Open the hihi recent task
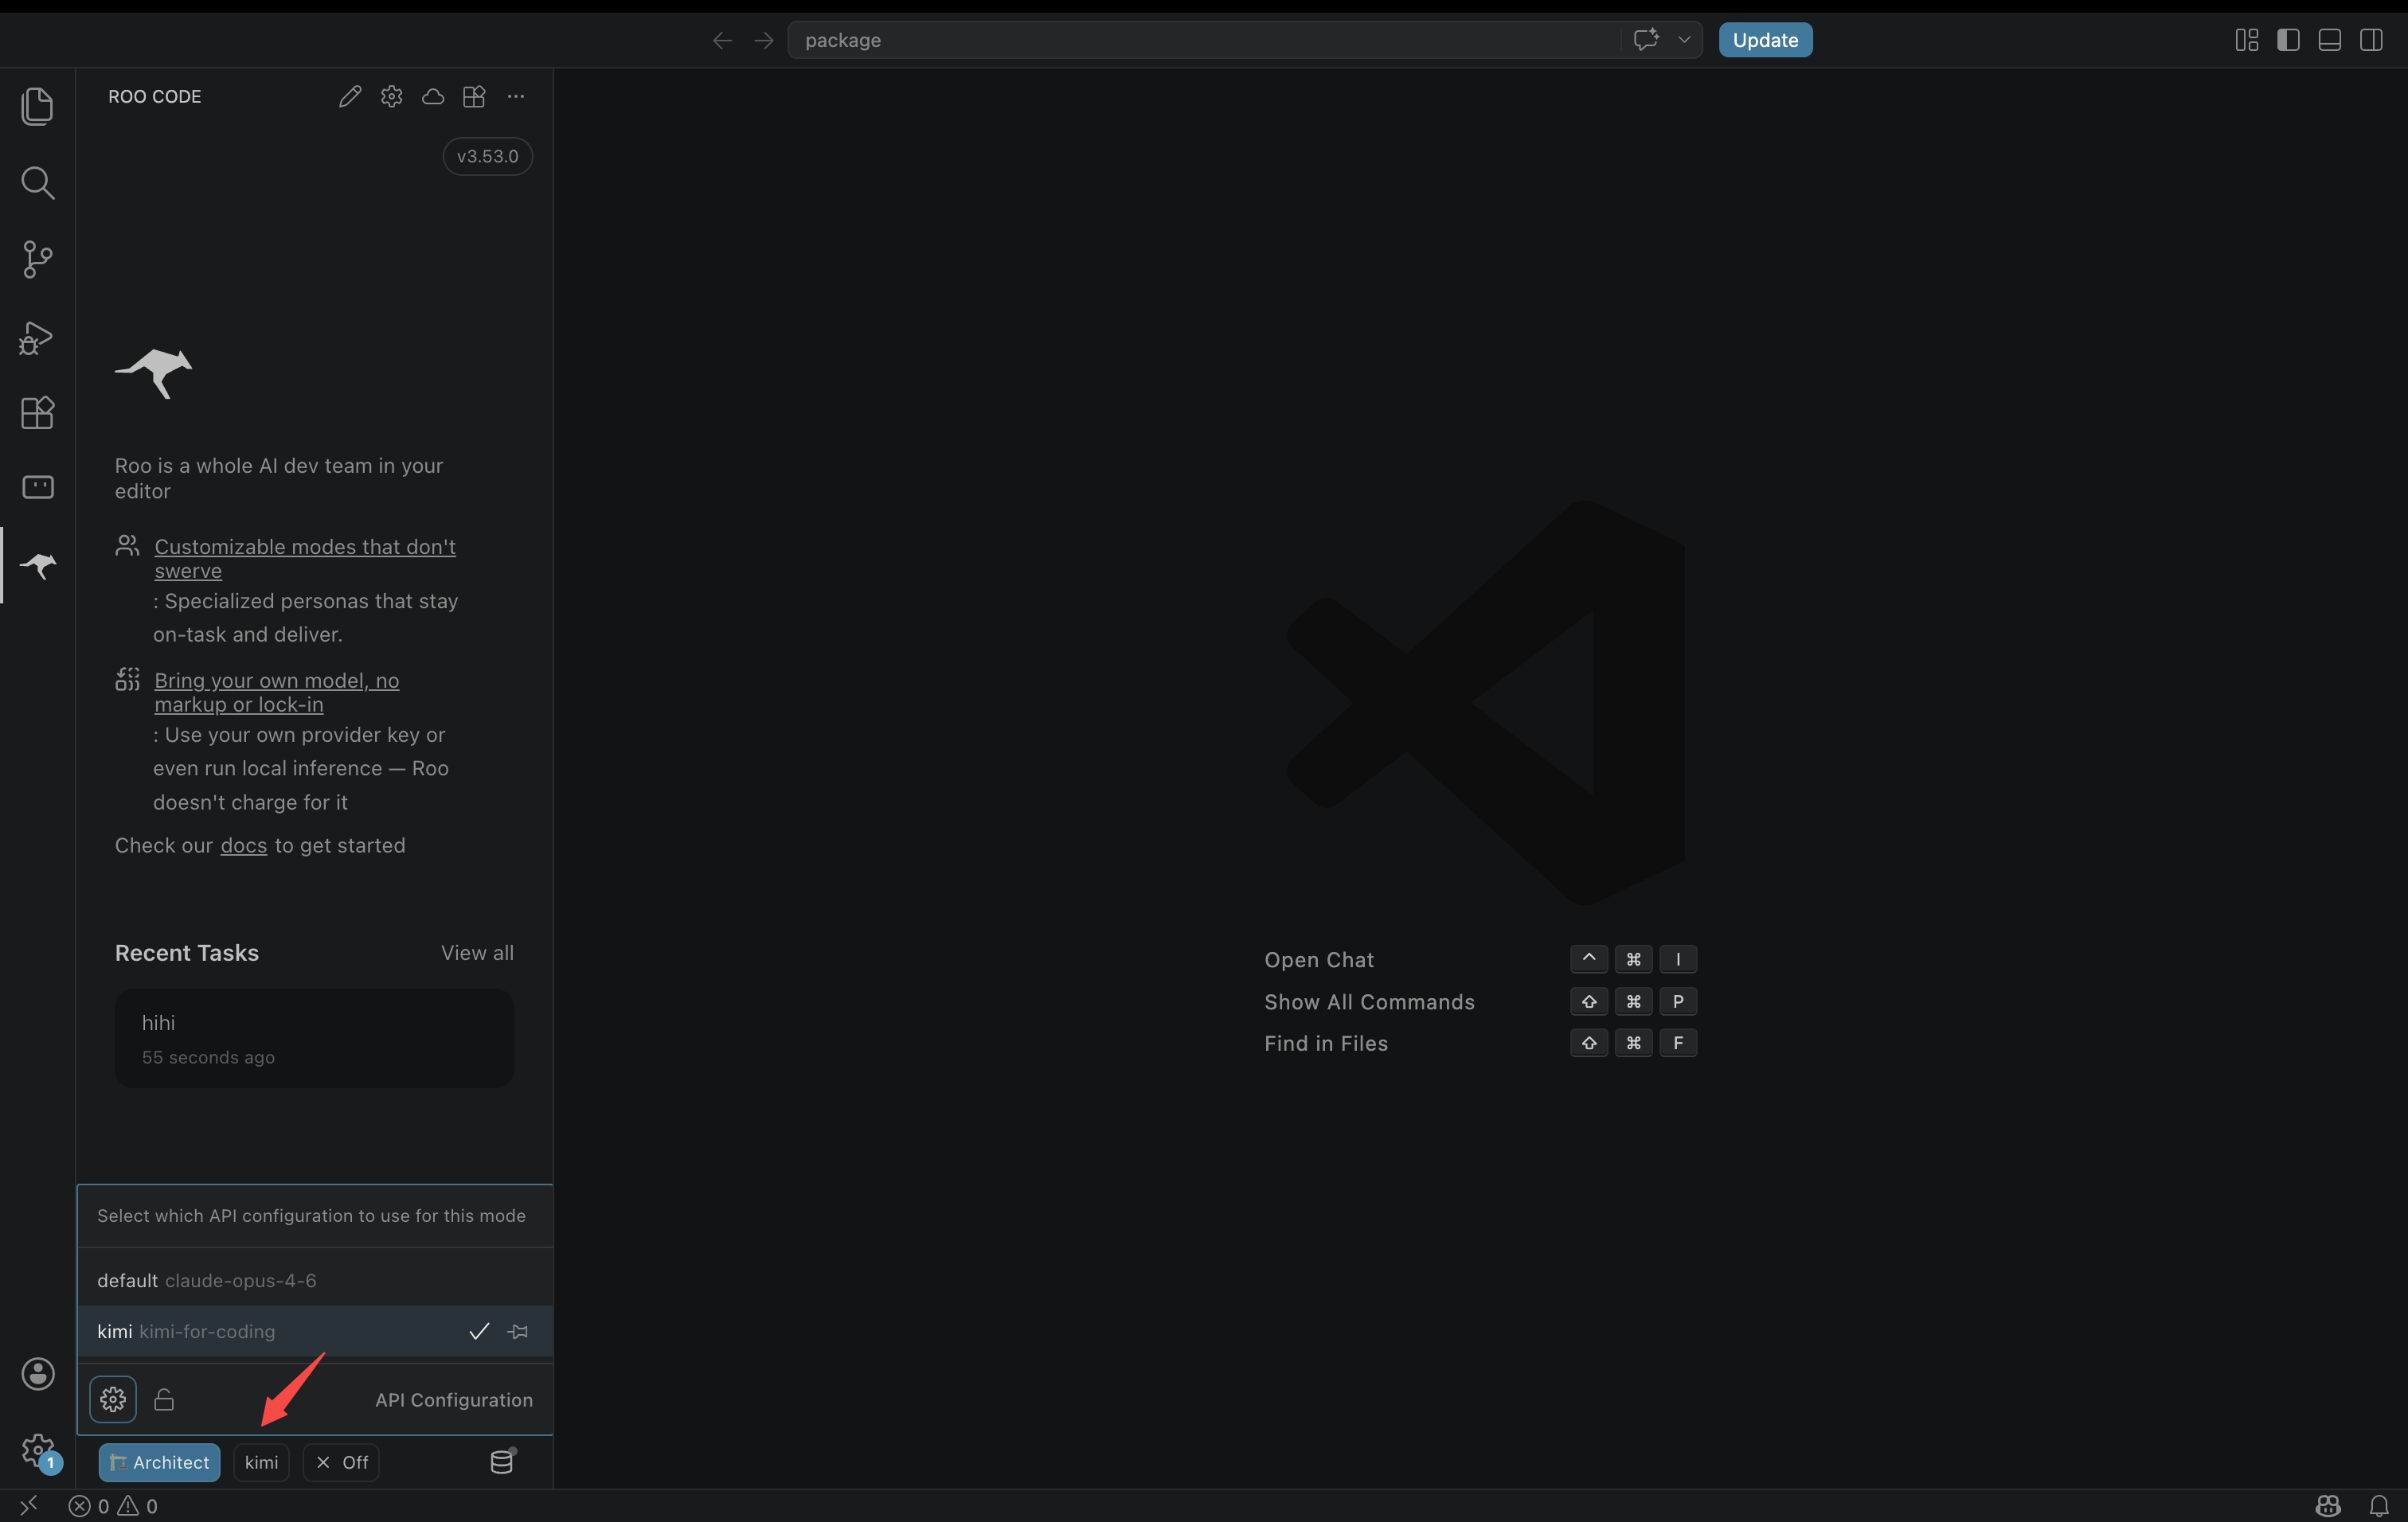The height and width of the screenshot is (1522, 2408). click(x=314, y=1038)
